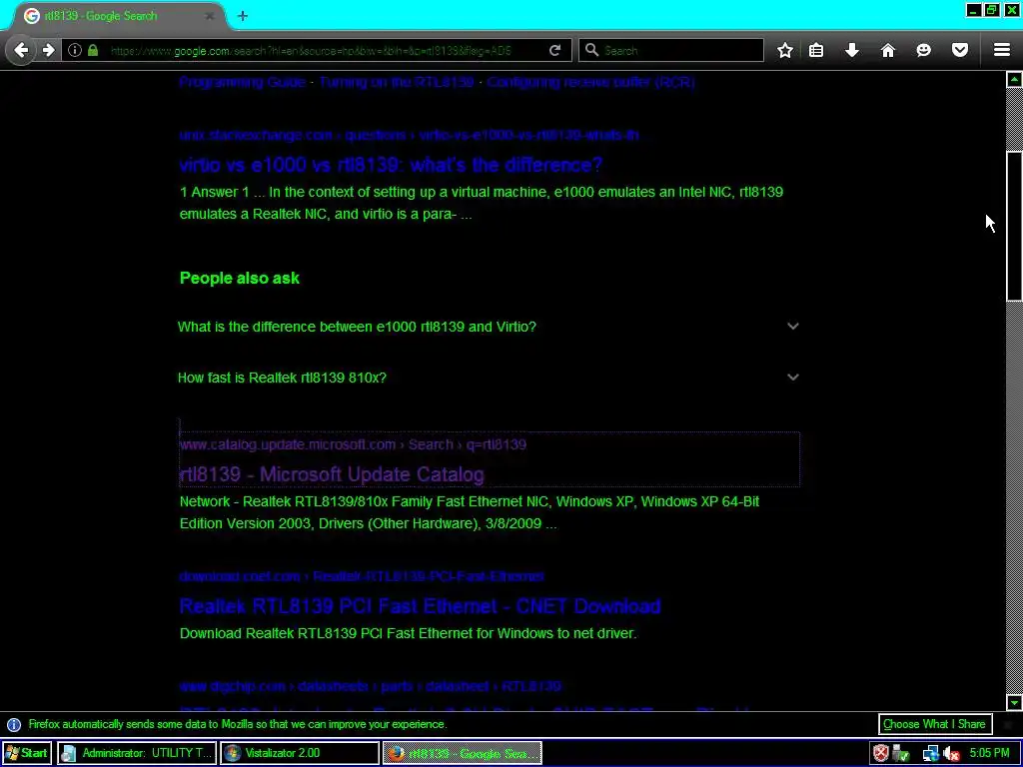Open red shield security alert tray icon
1023x767 pixels.
click(x=881, y=753)
